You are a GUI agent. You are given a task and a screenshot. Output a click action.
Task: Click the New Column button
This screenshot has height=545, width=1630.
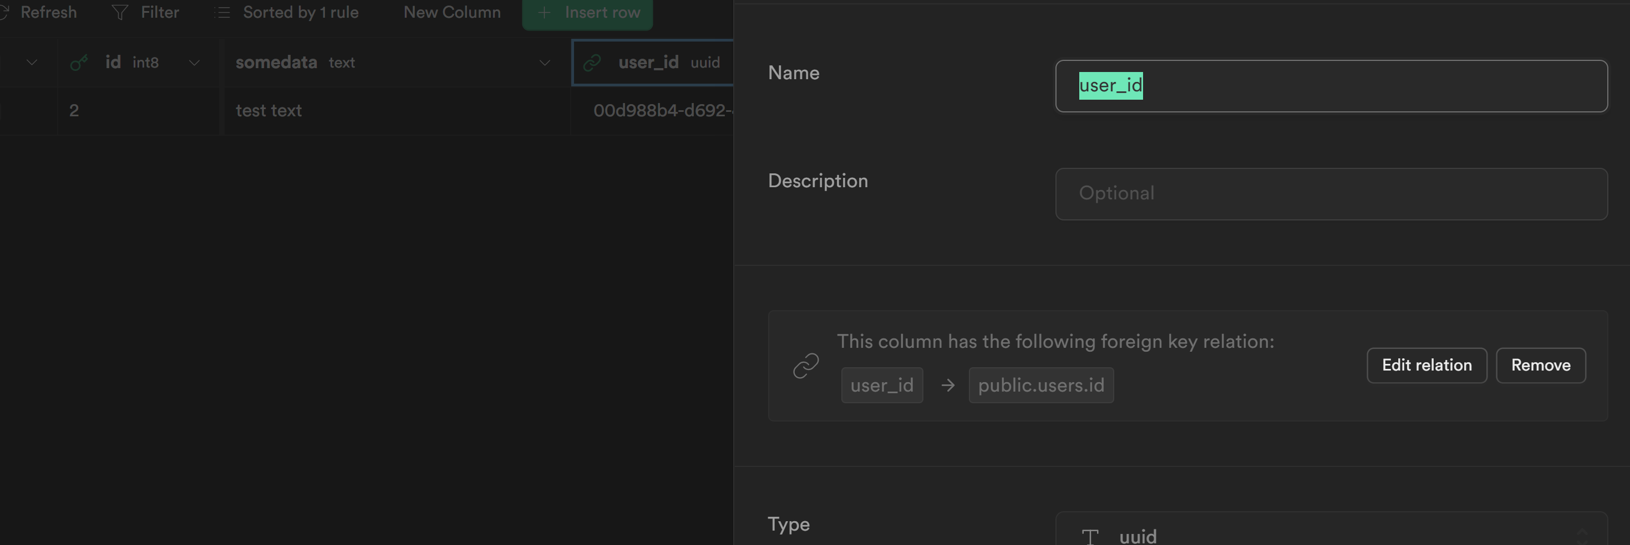pyautogui.click(x=452, y=12)
